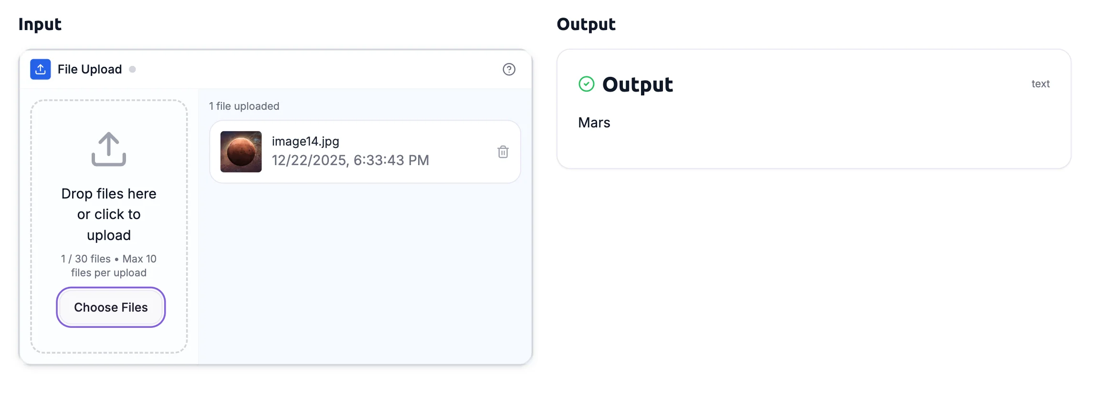The height and width of the screenshot is (398, 1093).
Task: Click the upload timestamp 12/22/2025
Action: (x=350, y=160)
